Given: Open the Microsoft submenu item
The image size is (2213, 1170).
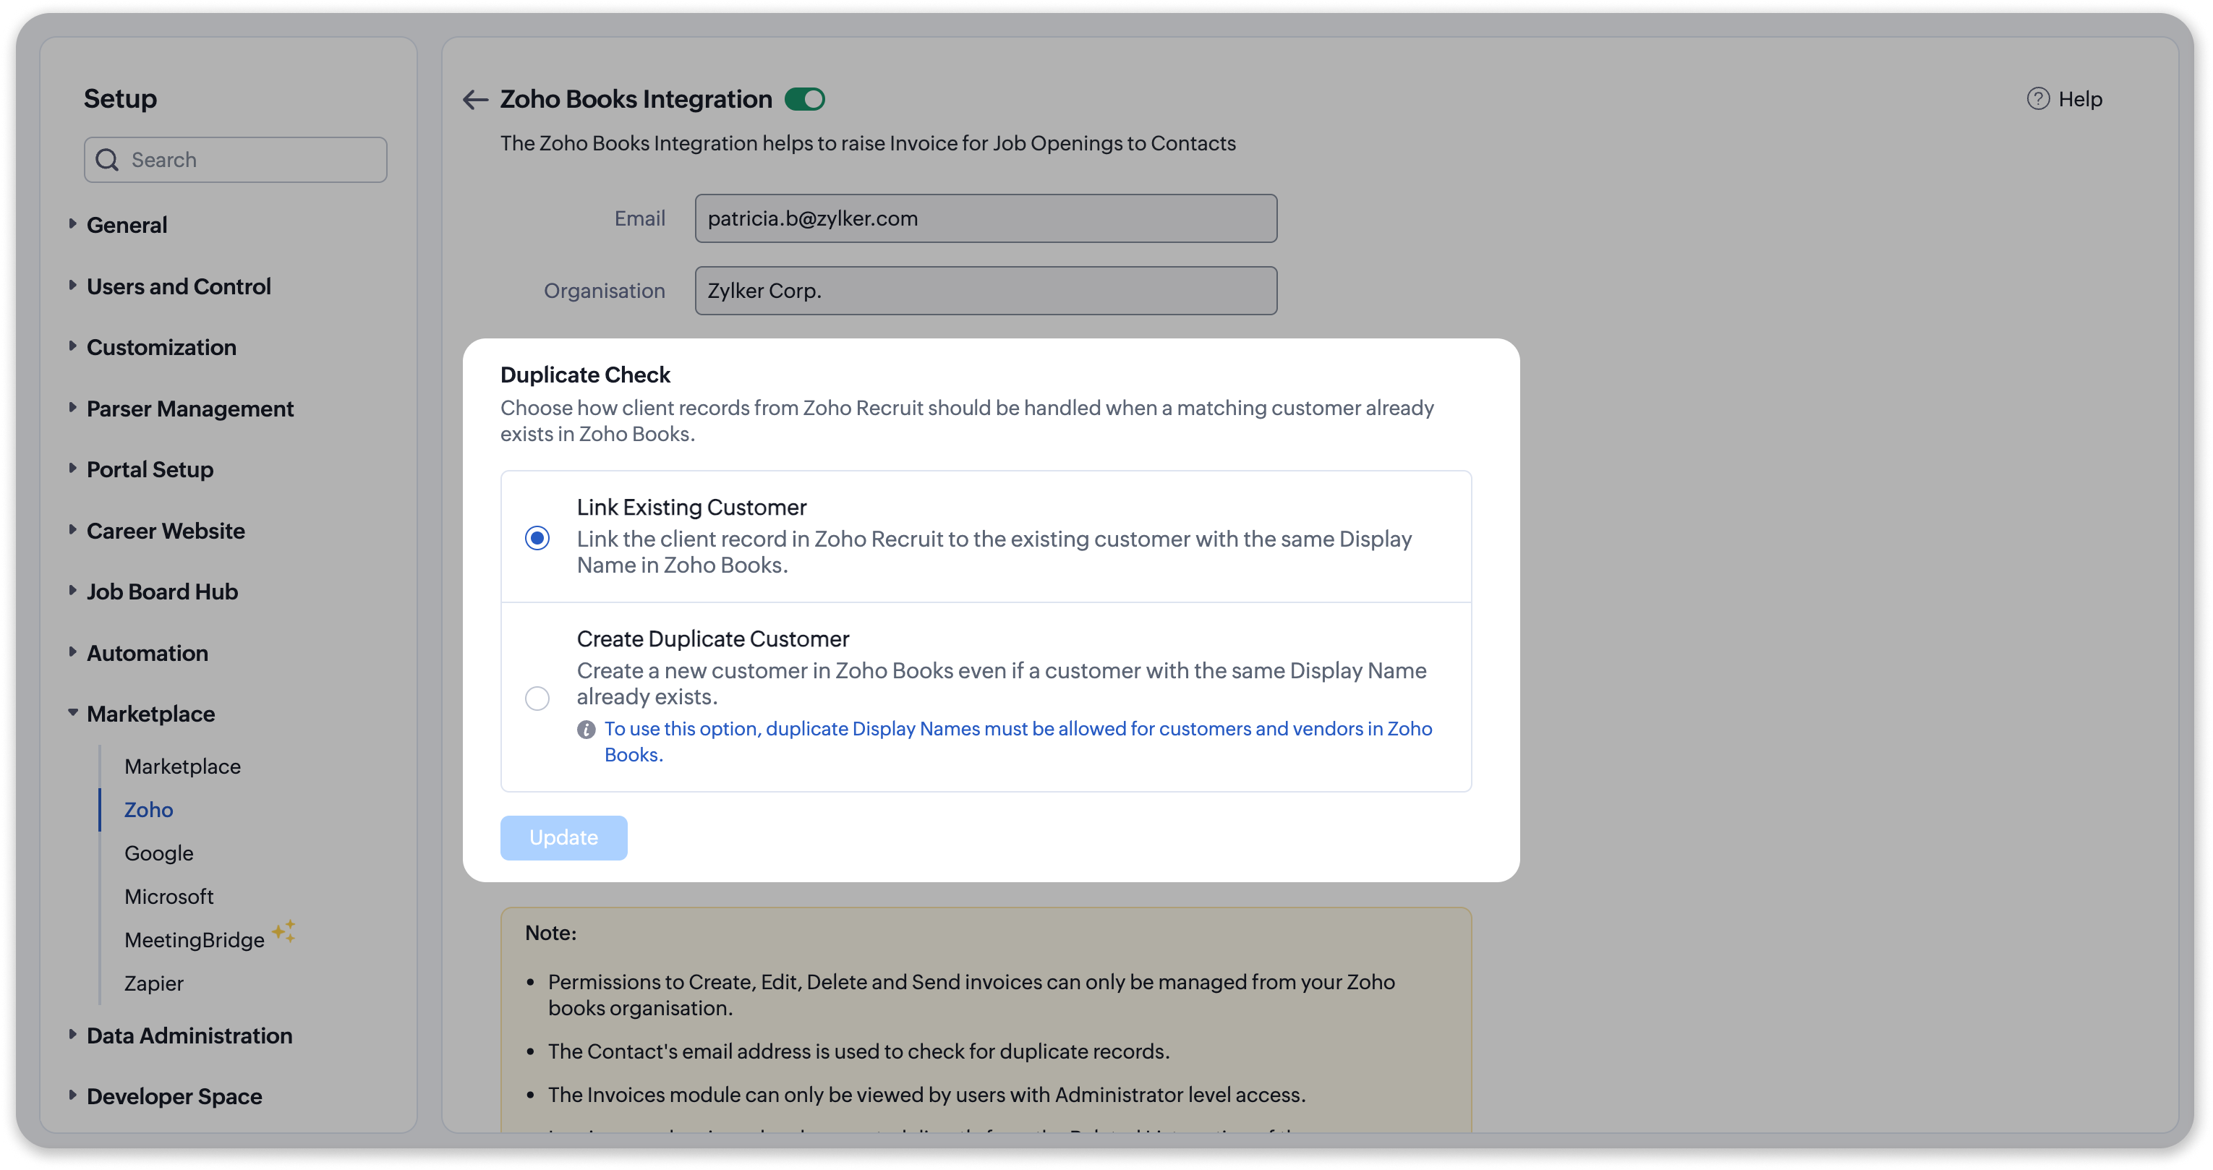Looking at the screenshot, I should click(169, 896).
